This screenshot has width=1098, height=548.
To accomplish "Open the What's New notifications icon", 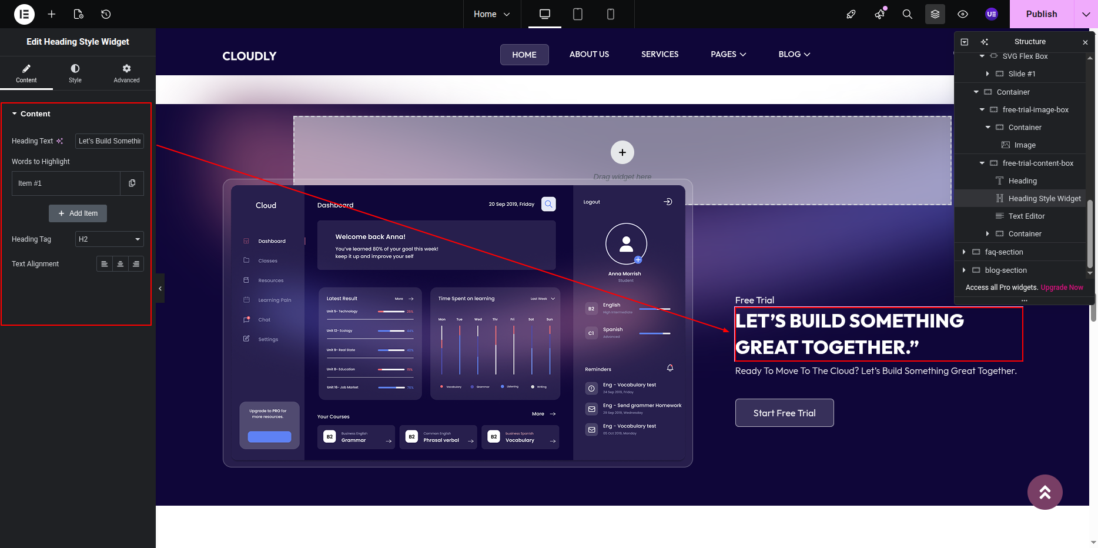I will click(x=880, y=14).
